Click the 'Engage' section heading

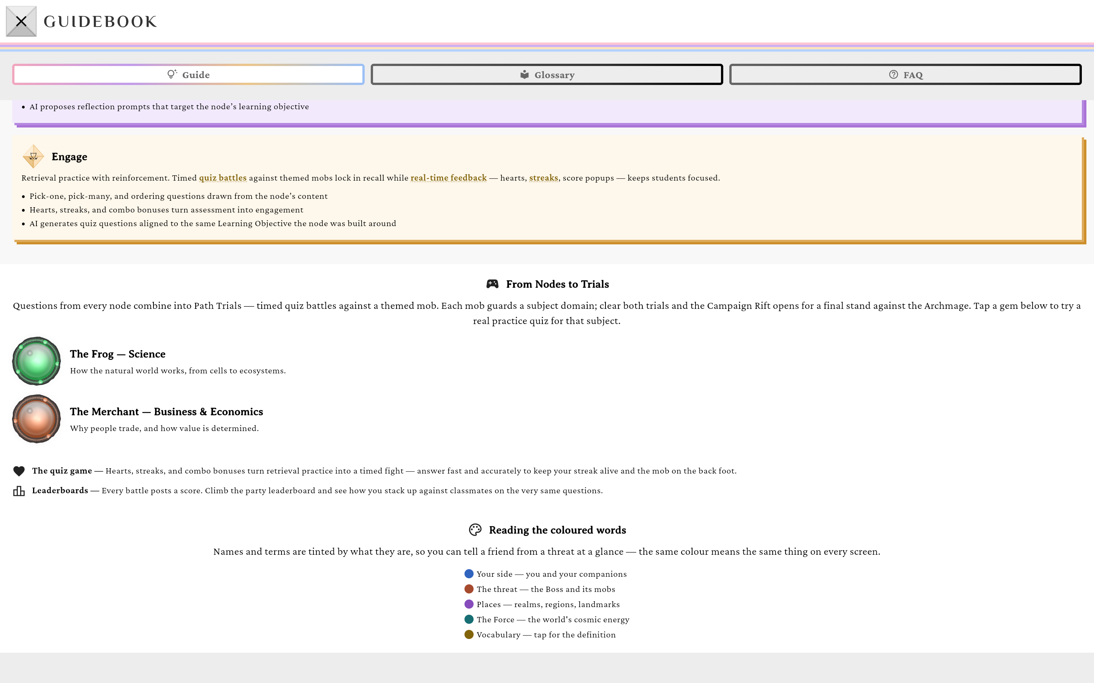[69, 157]
